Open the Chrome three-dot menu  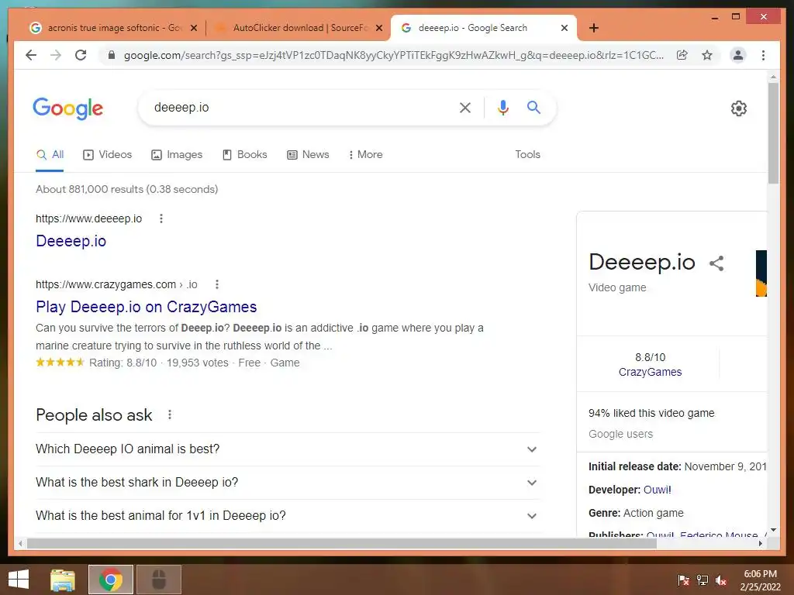click(763, 55)
